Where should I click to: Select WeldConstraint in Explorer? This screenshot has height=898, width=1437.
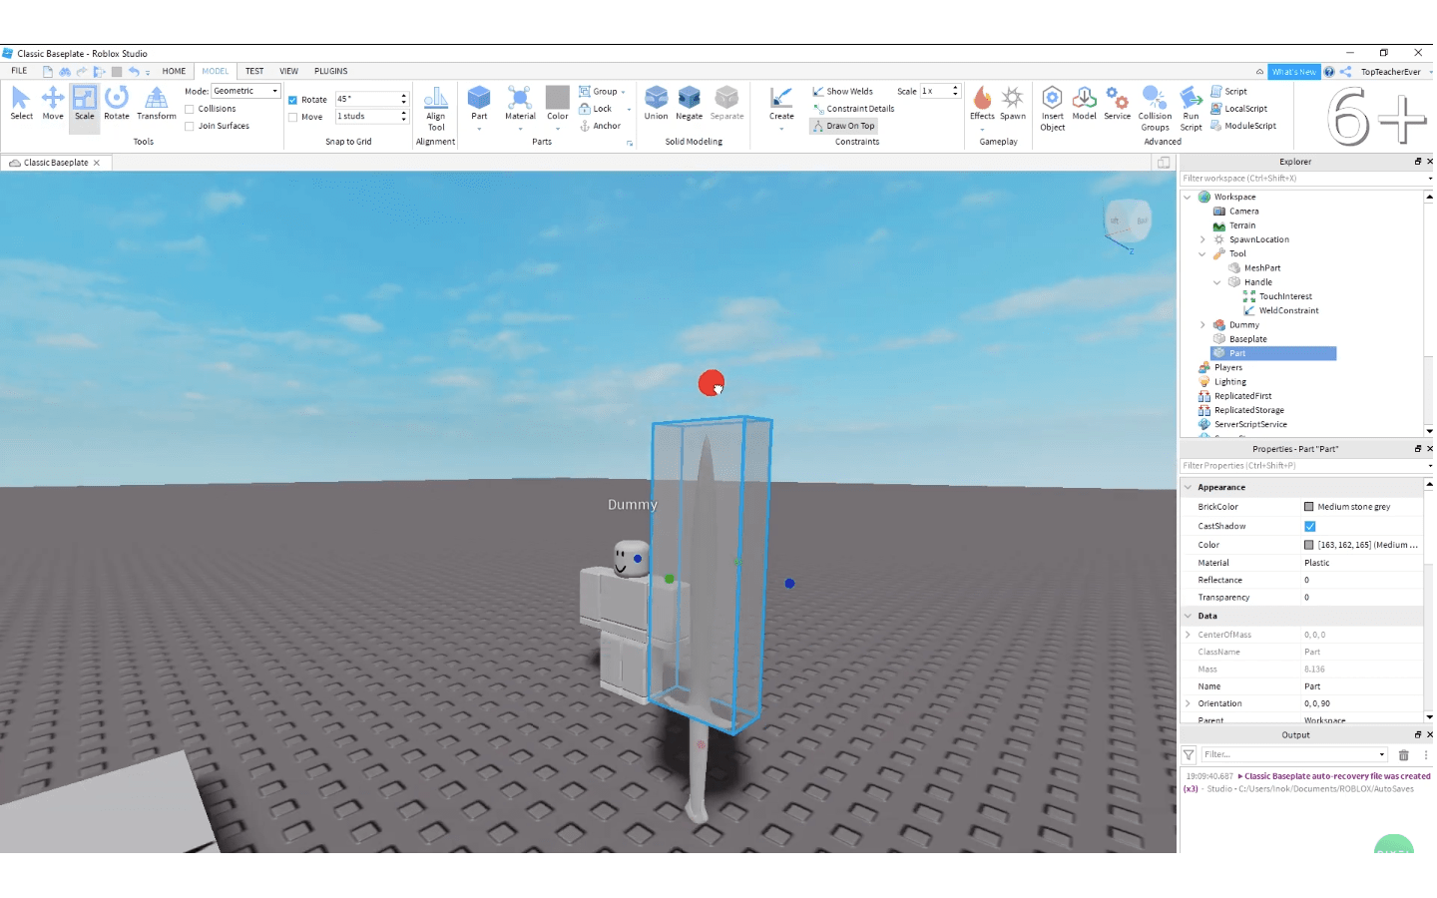point(1288,310)
